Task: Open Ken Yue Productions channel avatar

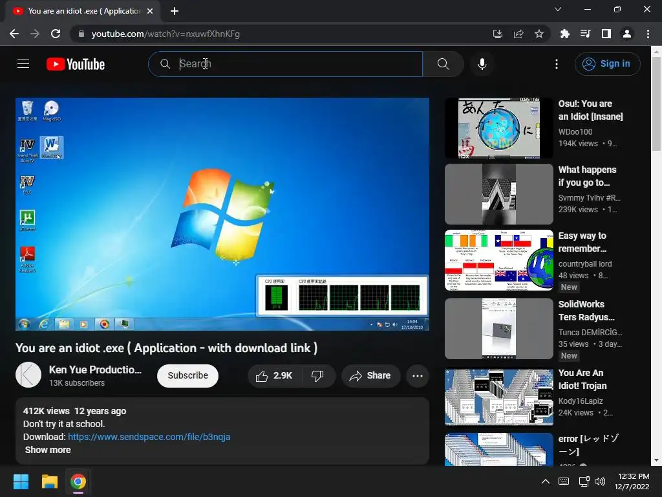Action: [x=28, y=375]
